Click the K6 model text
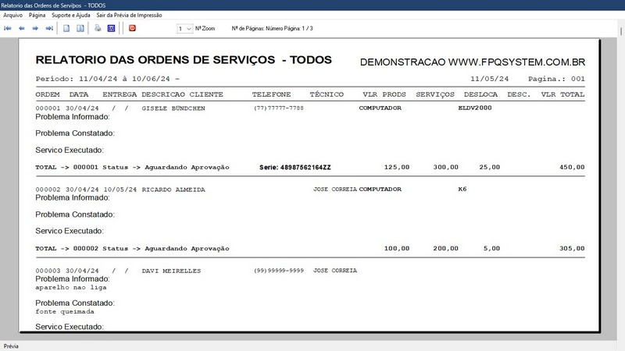The height and width of the screenshot is (351, 625). tap(462, 189)
